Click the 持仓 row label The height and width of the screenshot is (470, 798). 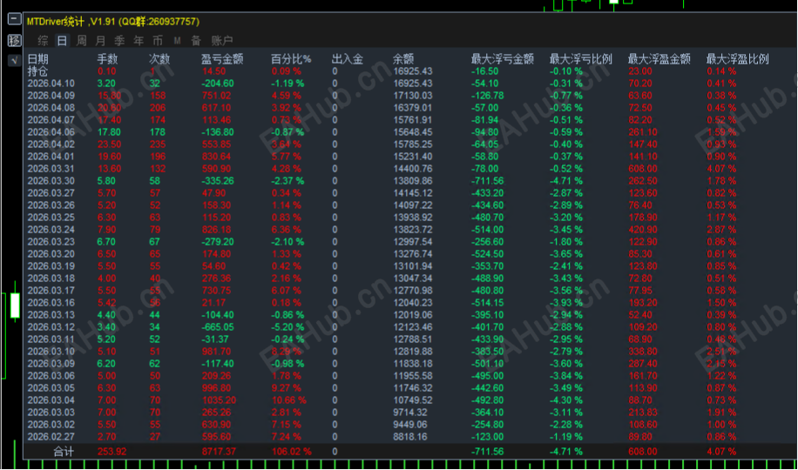(x=37, y=71)
